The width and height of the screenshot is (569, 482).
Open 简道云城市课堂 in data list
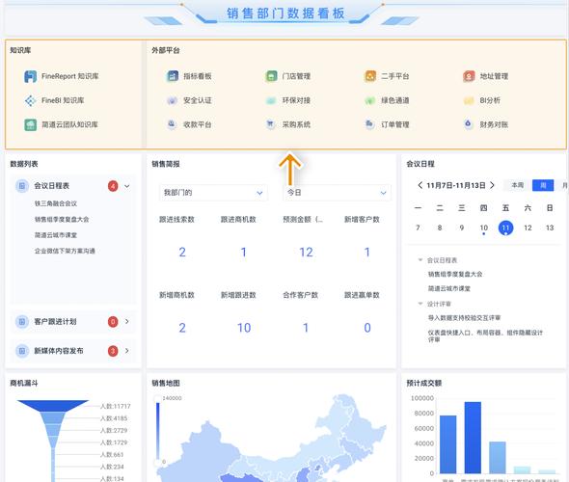[x=56, y=235]
